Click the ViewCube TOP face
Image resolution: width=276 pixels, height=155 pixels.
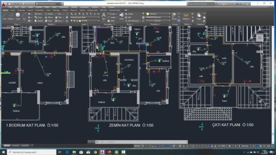pyautogui.click(x=260, y=38)
